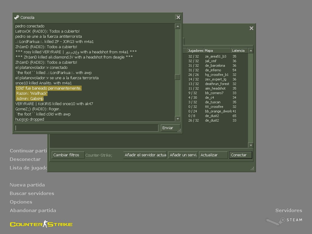Click the Counter-Strike; filter text
The height and width of the screenshot is (234, 312).
click(x=99, y=155)
